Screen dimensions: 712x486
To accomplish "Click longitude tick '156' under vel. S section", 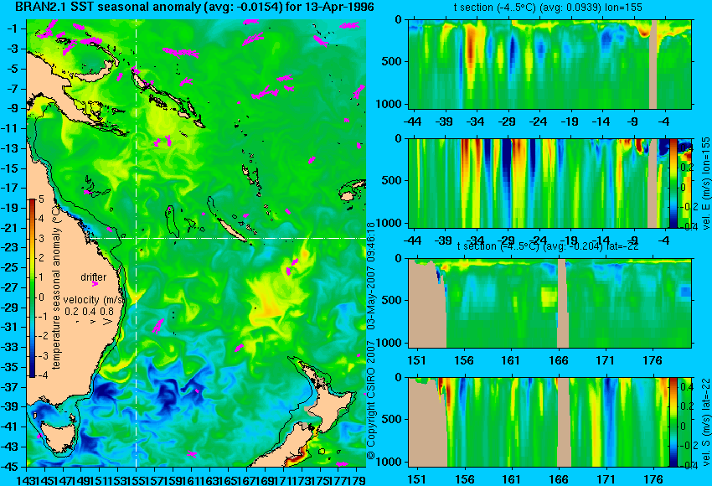I will point(465,479).
